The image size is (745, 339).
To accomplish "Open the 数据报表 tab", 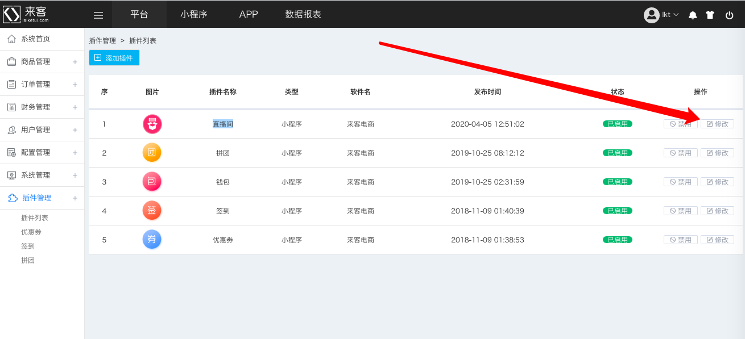I will point(303,14).
